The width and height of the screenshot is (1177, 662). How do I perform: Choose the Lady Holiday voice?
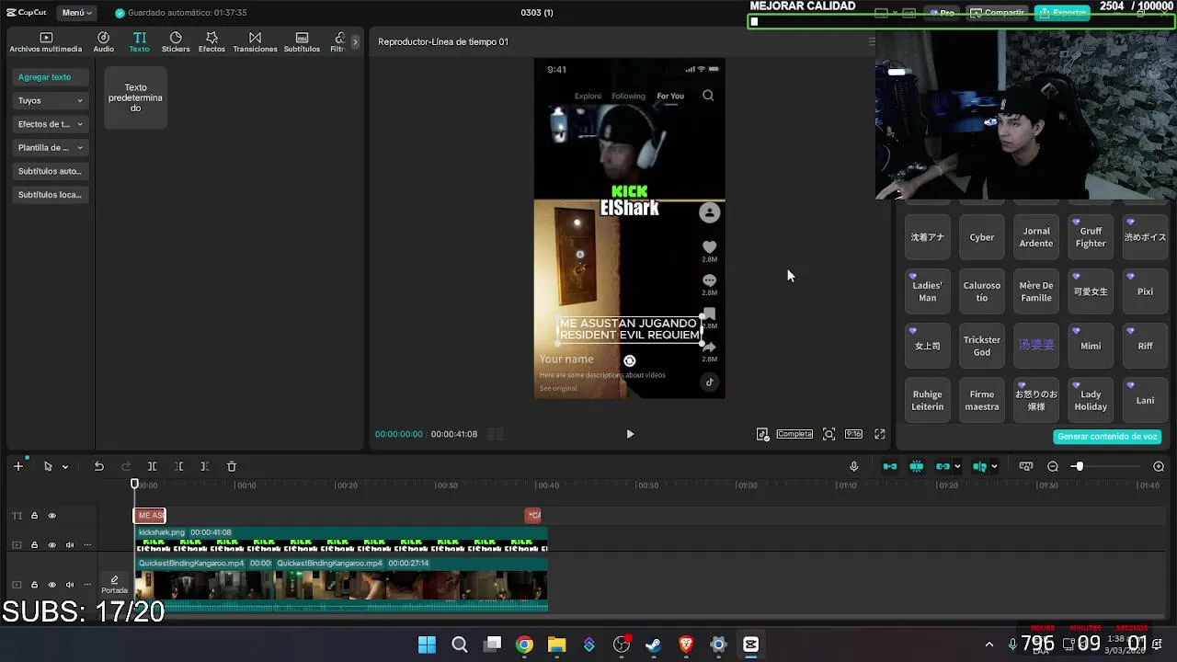coord(1091,400)
